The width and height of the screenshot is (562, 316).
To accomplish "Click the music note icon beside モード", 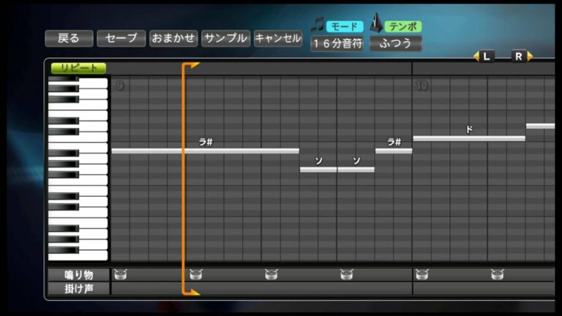I will (x=318, y=26).
